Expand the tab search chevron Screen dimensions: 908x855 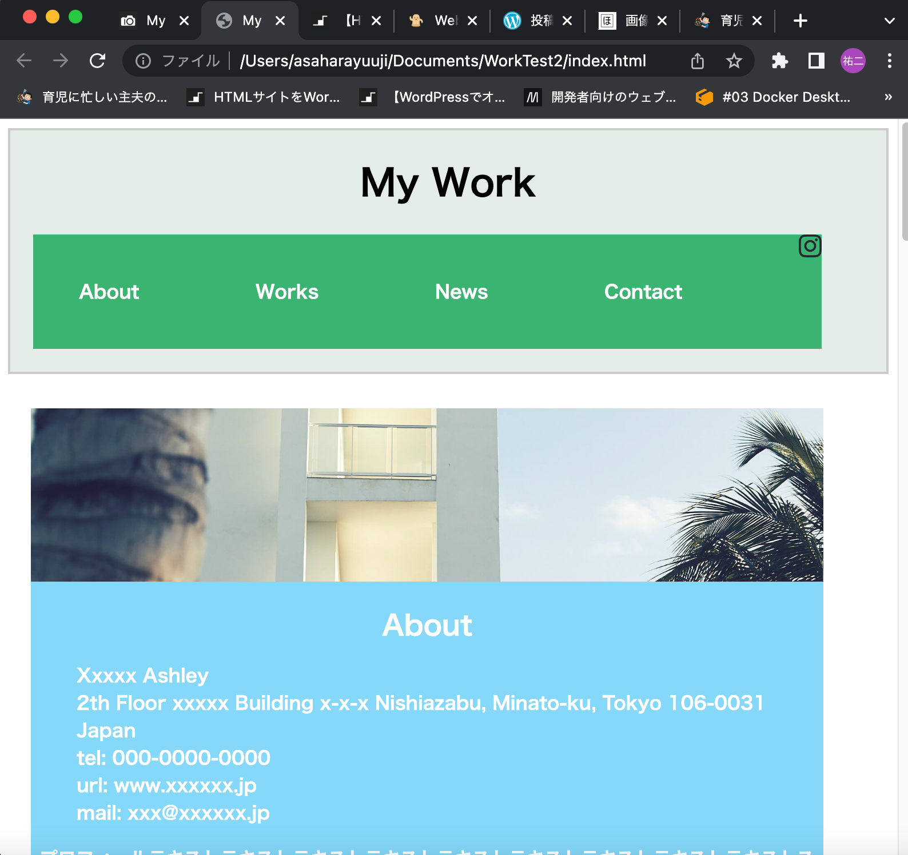[x=889, y=21]
